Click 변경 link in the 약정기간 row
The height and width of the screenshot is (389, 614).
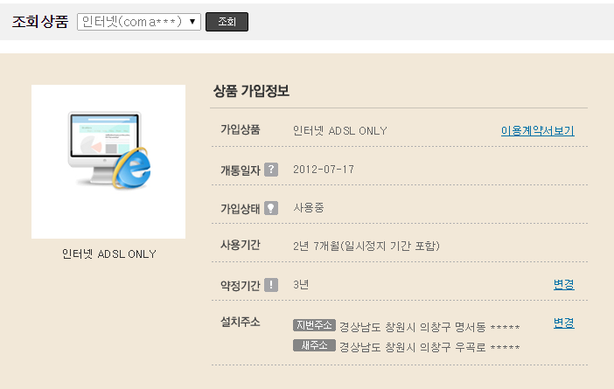click(563, 284)
